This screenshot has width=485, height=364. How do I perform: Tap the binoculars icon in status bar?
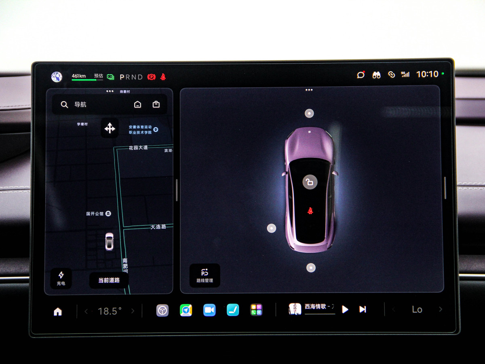(x=376, y=75)
